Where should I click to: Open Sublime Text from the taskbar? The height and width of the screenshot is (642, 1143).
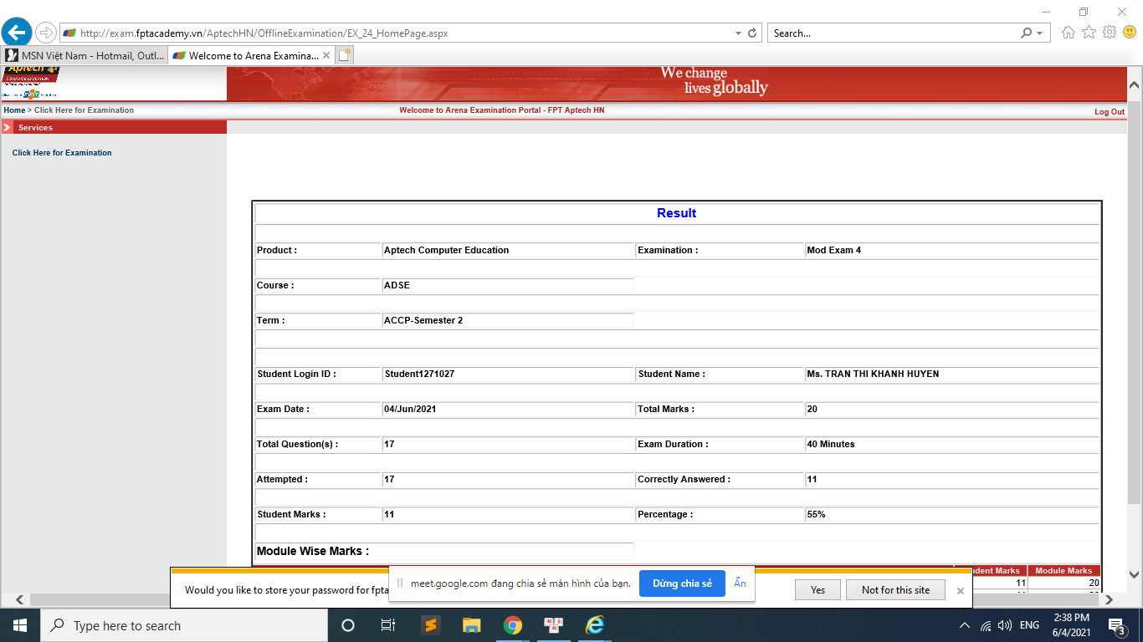pos(430,625)
